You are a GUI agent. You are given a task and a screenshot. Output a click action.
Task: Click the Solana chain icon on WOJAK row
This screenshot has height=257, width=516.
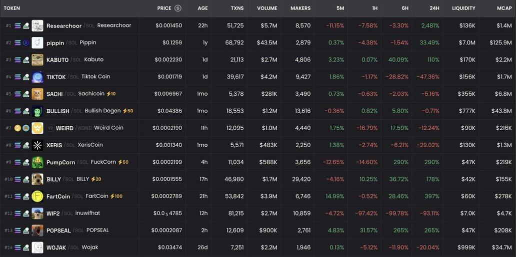coord(17,248)
